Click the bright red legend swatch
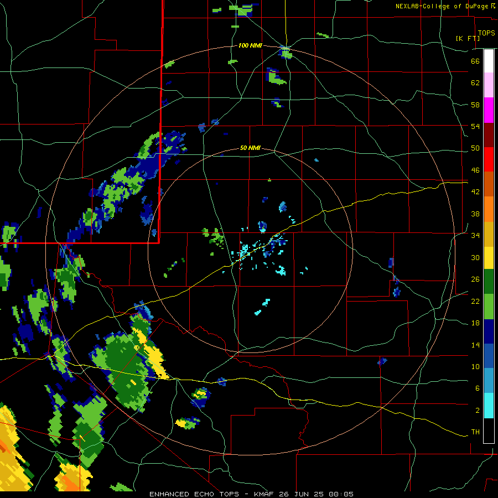The width and height of the screenshot is (498, 498). pos(489,159)
